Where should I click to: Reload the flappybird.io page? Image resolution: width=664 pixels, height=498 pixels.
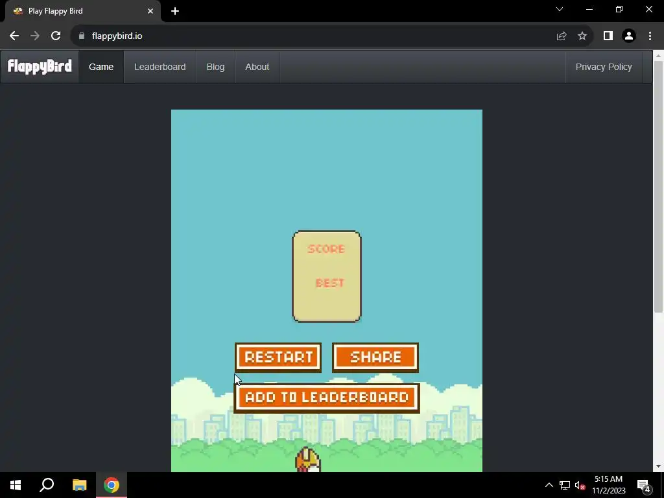56,36
